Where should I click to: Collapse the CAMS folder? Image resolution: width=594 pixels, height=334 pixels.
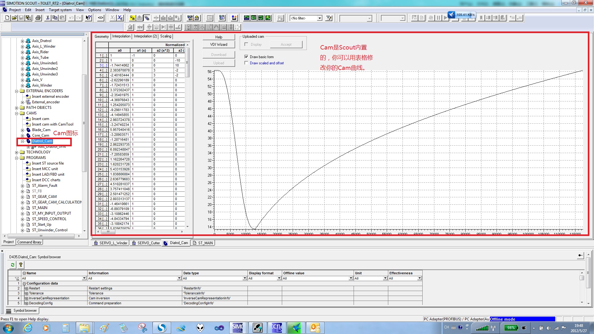17,113
